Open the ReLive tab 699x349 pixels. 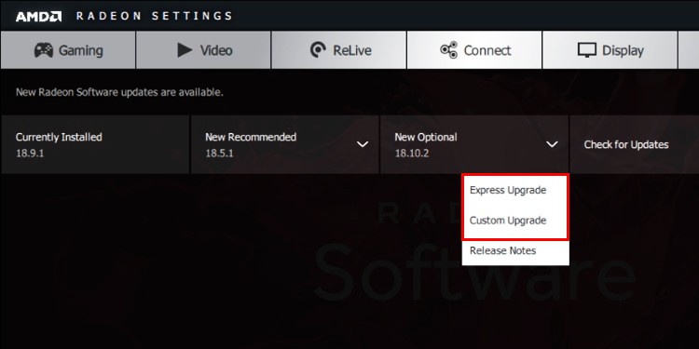click(339, 50)
